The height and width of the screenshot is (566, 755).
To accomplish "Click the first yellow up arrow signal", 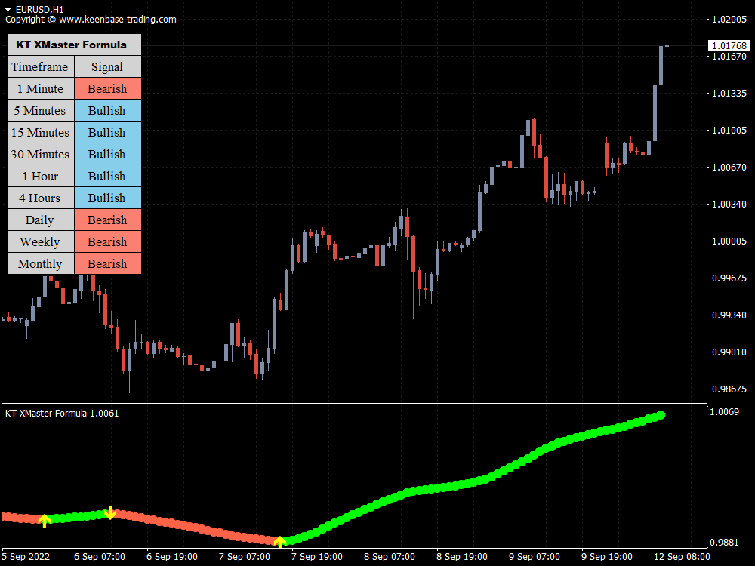I will 45,521.
